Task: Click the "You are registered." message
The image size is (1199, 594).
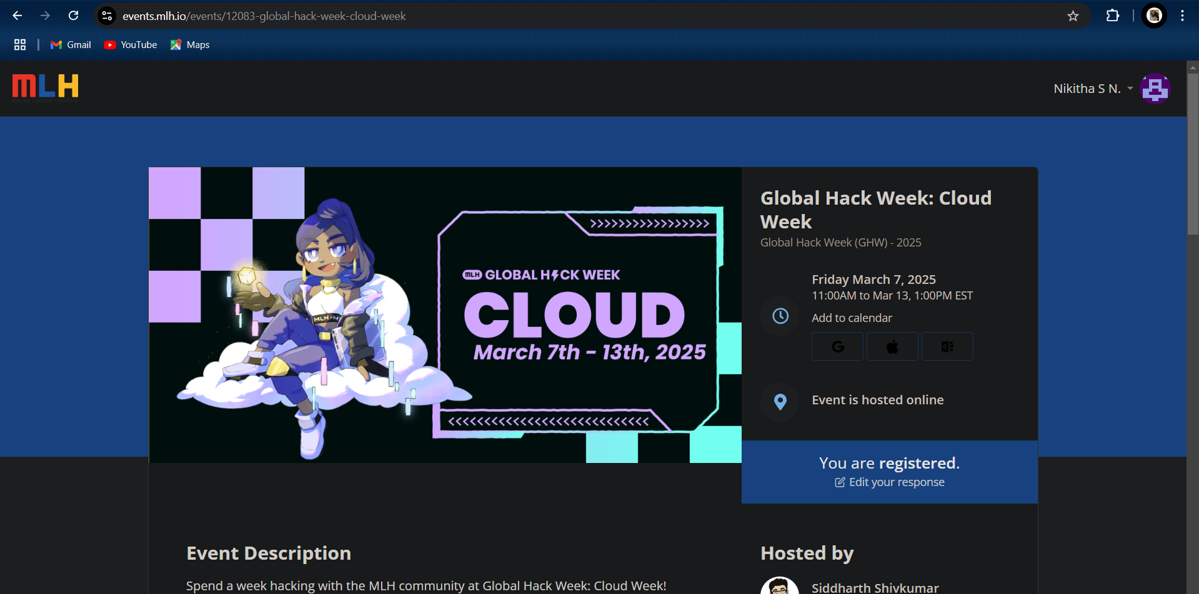Action: point(889,463)
